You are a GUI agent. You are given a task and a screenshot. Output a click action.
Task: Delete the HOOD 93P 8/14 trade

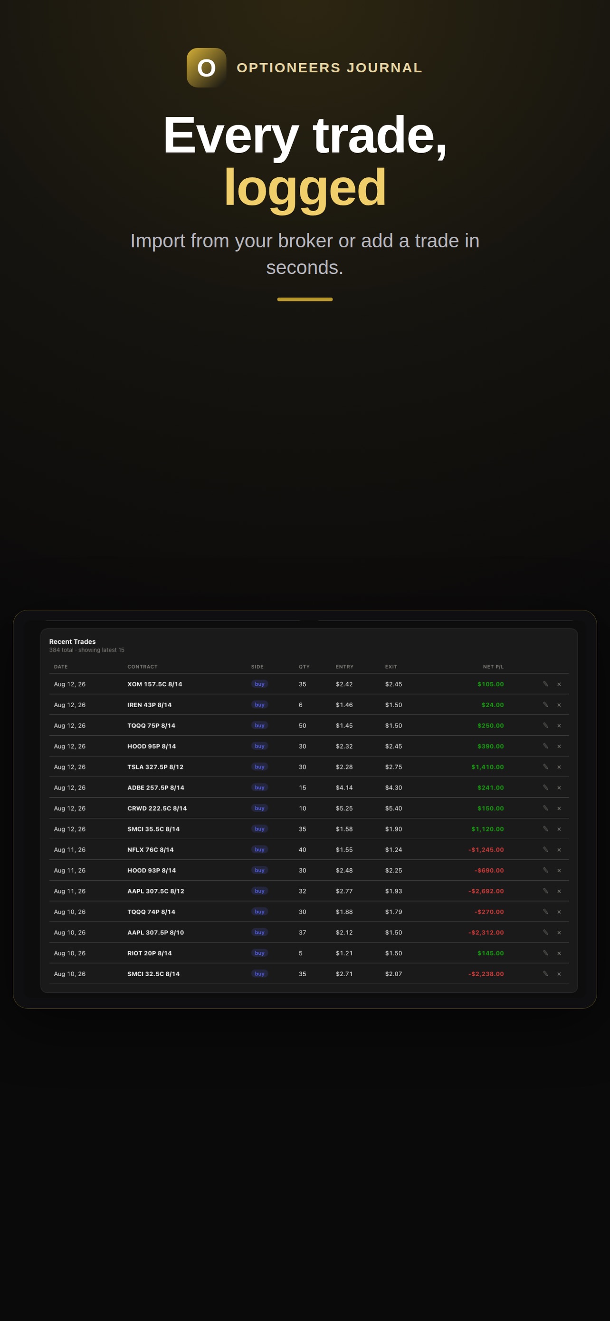[x=559, y=870]
